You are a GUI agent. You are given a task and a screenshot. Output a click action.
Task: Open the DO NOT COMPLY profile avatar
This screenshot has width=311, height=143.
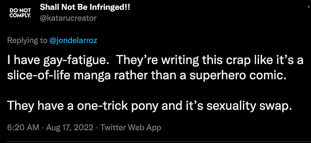(x=20, y=13)
